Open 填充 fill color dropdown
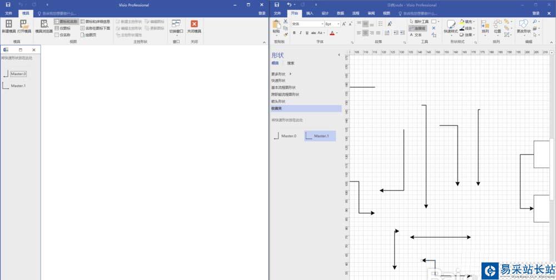This screenshot has width=556, height=280. (x=466, y=22)
